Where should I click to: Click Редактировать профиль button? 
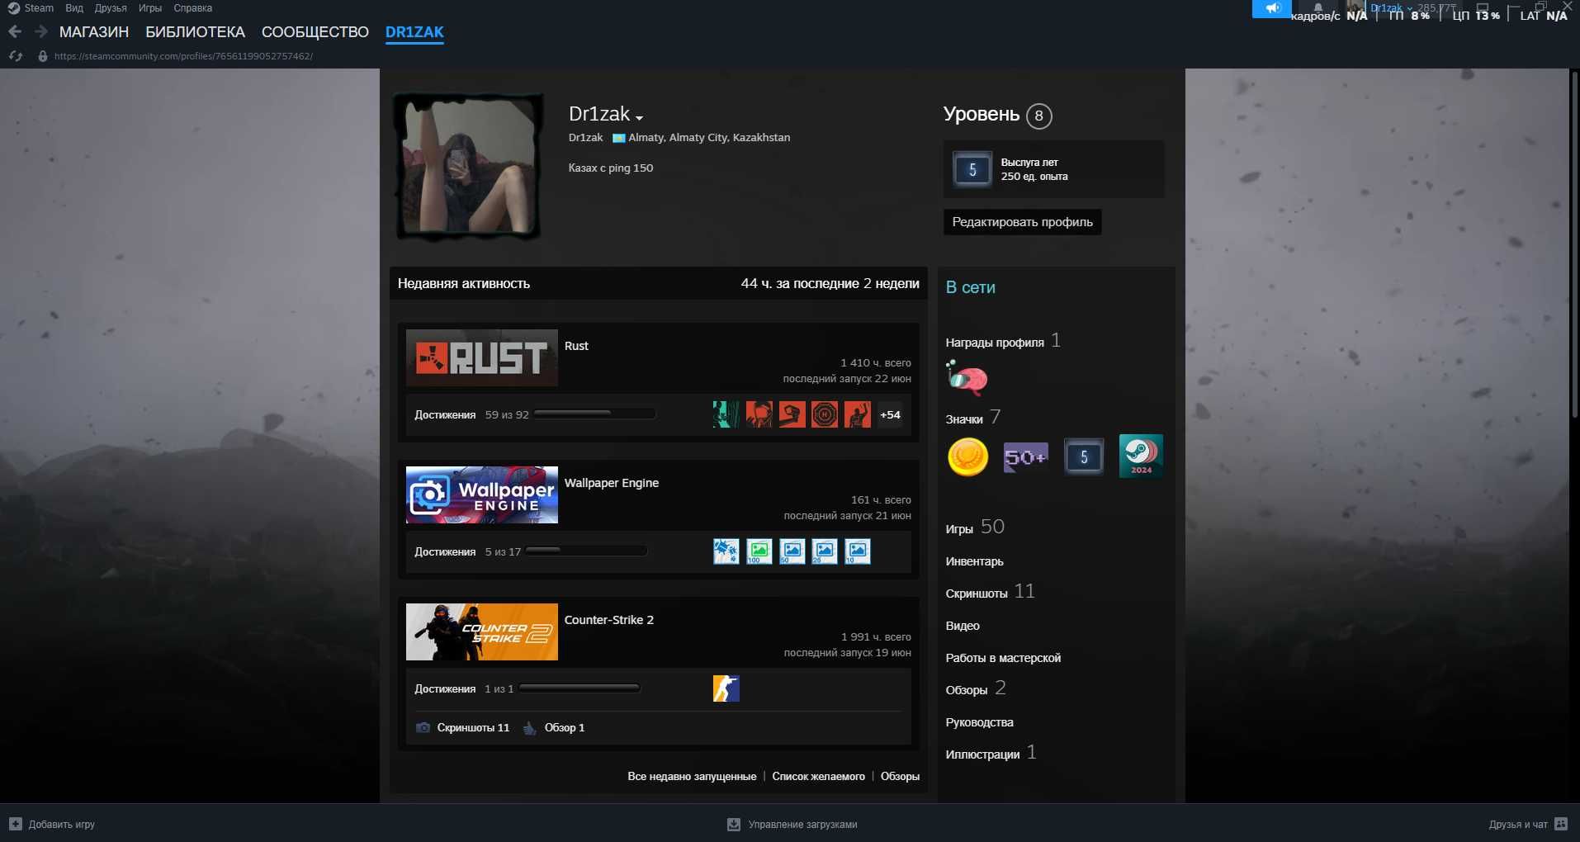pyautogui.click(x=1022, y=222)
